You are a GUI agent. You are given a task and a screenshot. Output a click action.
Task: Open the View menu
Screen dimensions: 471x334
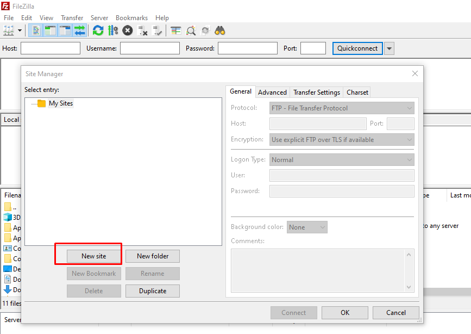click(46, 18)
